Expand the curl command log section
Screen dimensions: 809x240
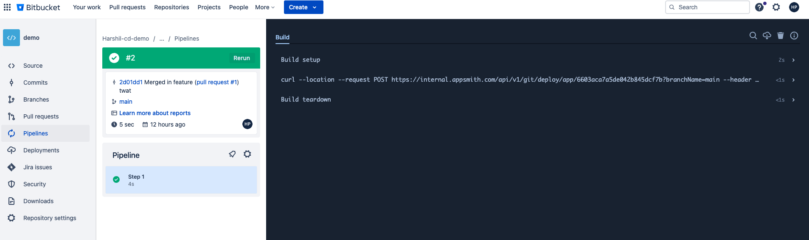point(793,80)
